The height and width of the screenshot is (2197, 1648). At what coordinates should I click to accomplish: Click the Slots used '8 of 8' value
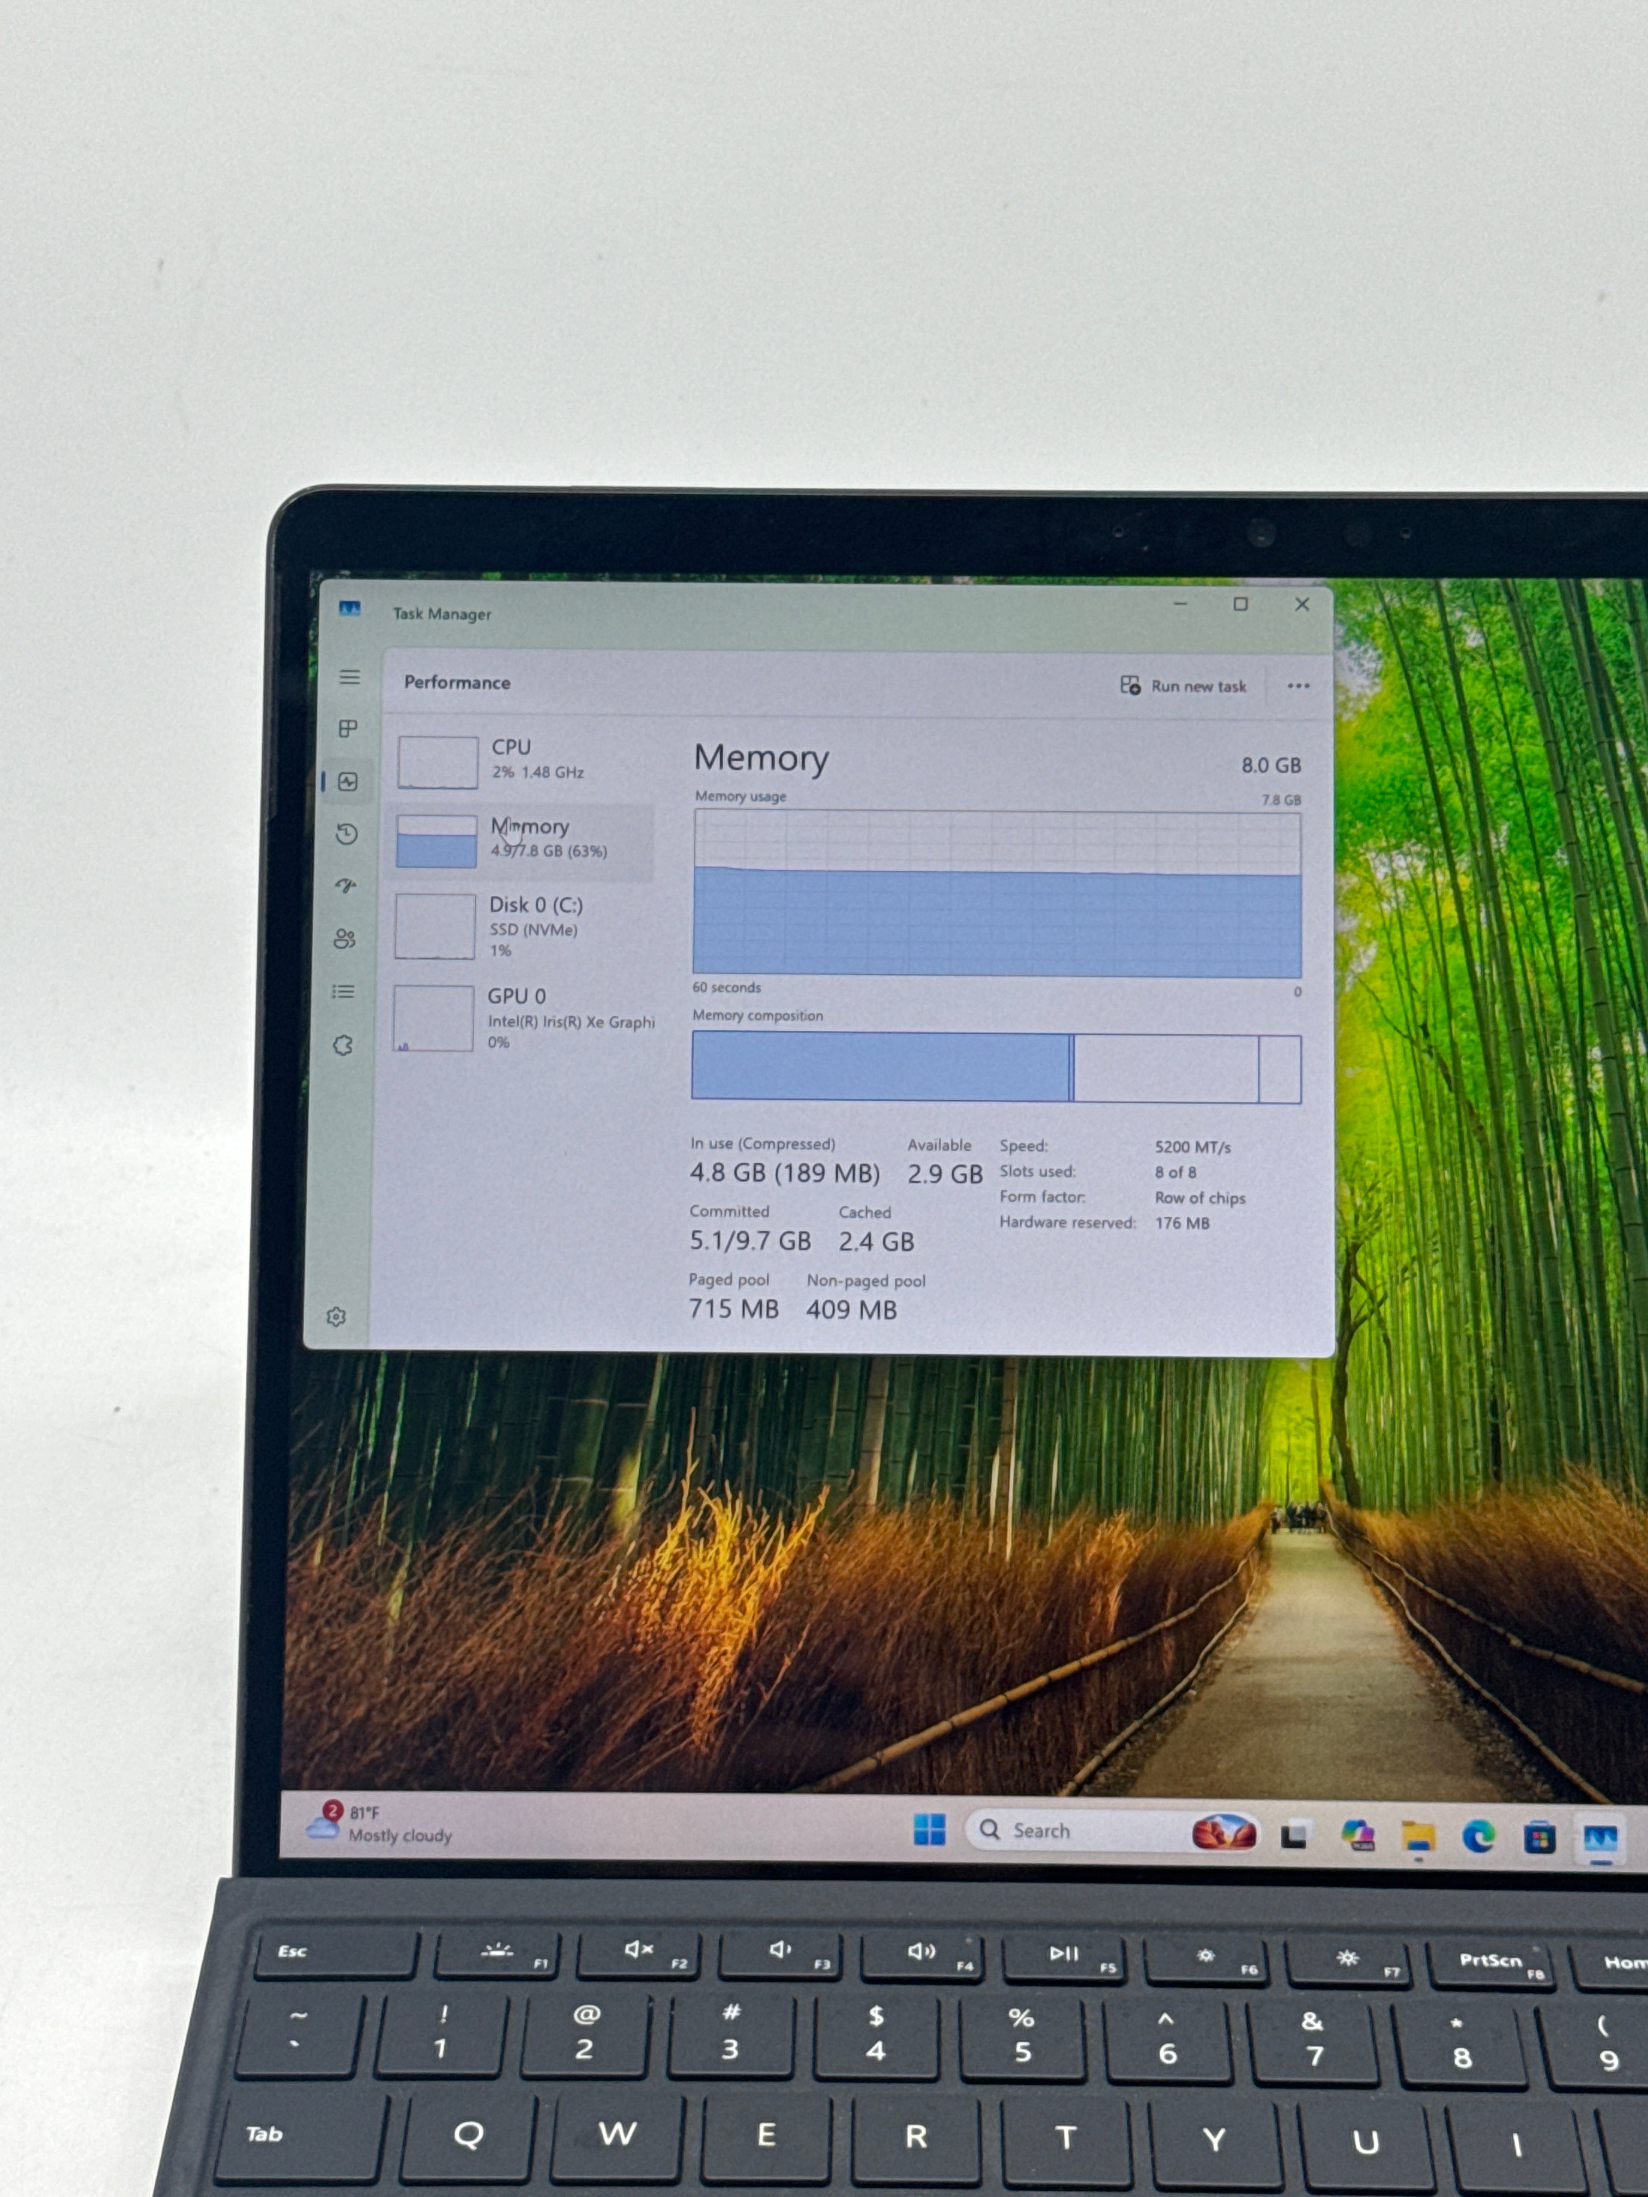point(1175,1172)
